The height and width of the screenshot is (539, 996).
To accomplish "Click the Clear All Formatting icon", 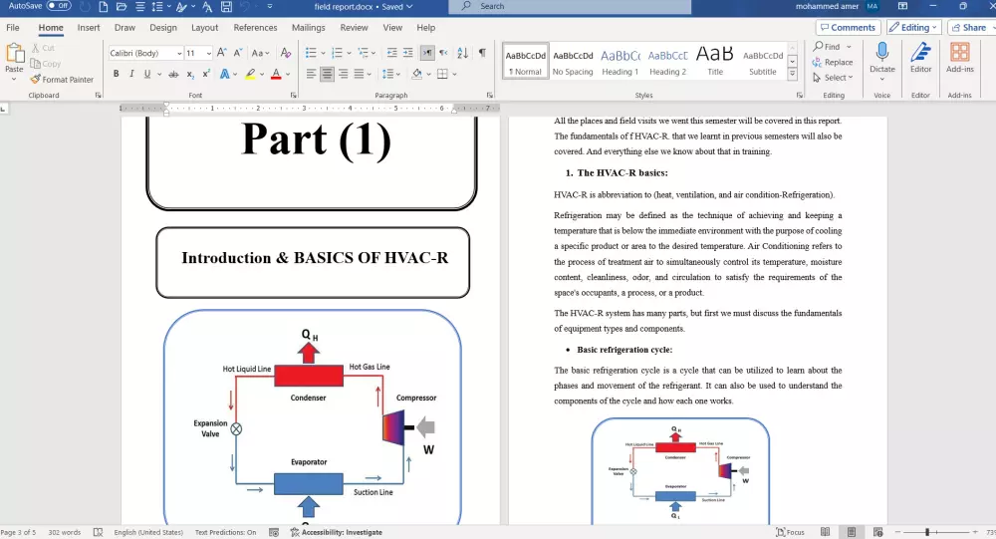I will click(286, 53).
